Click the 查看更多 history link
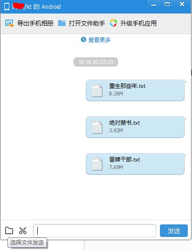192x250 pixels. click(x=99, y=40)
